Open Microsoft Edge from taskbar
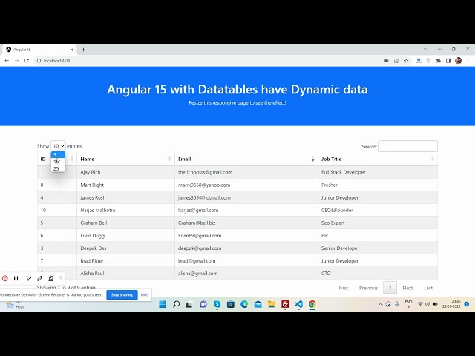The height and width of the screenshot is (356, 475). (244, 304)
